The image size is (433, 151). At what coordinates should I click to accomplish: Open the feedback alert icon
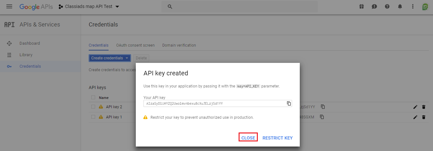pos(374,6)
